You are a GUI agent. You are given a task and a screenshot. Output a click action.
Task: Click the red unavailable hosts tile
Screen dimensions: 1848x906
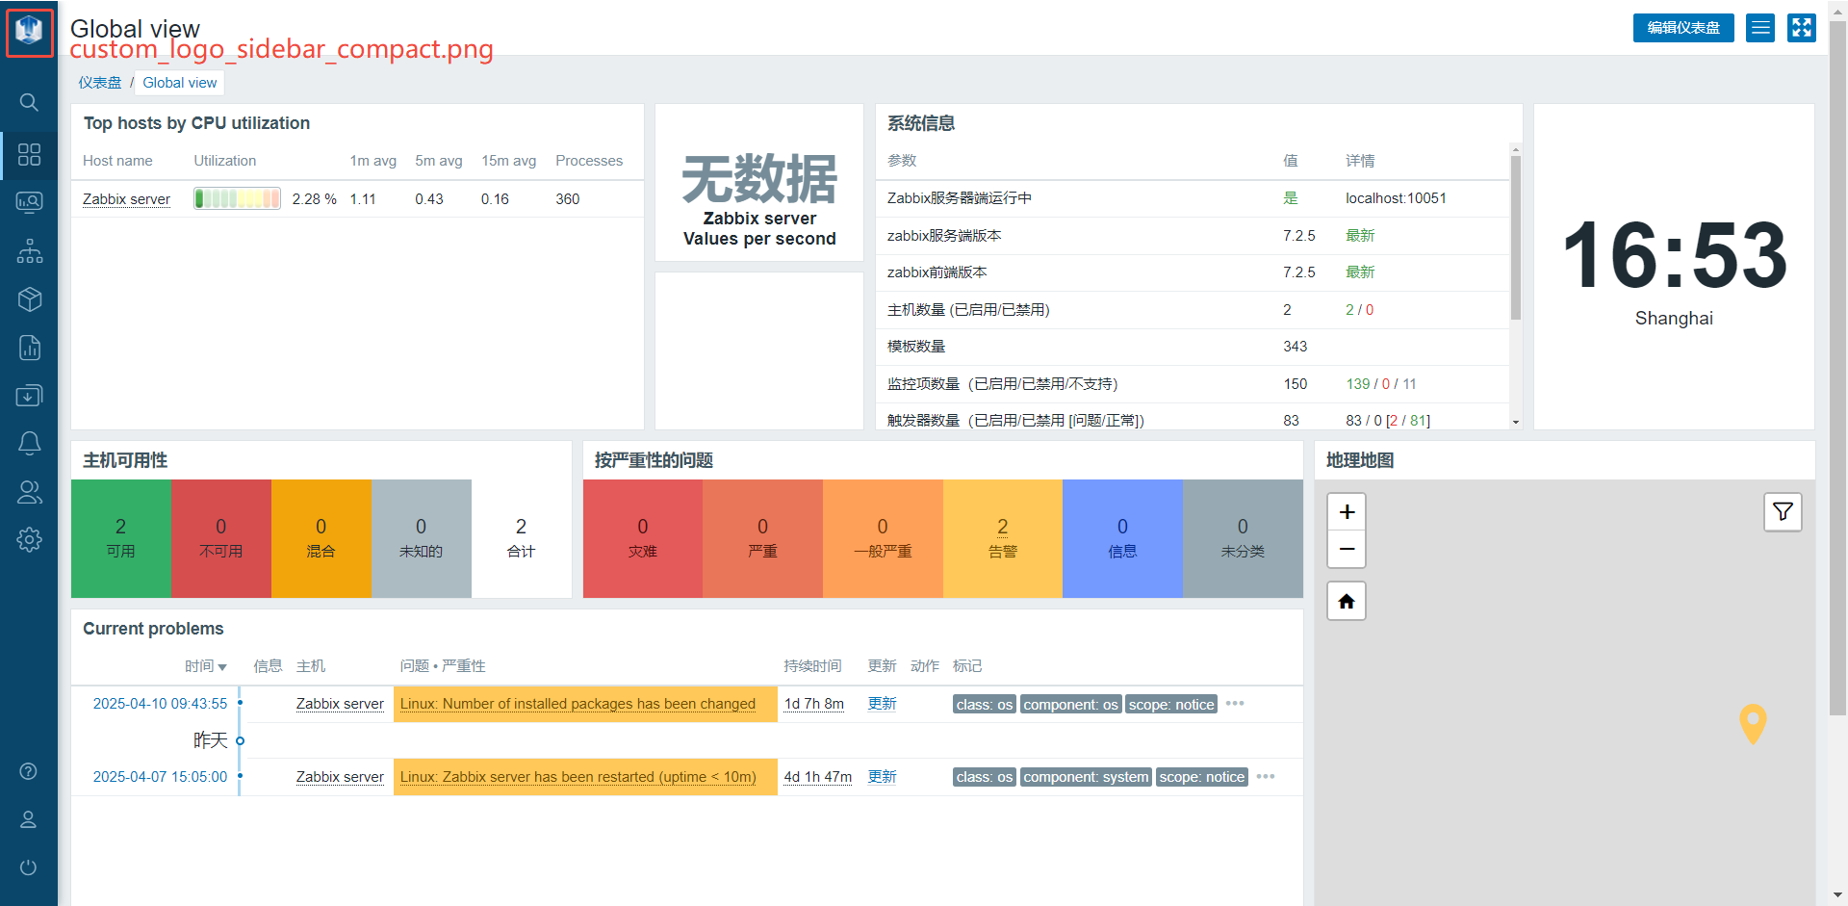click(220, 538)
